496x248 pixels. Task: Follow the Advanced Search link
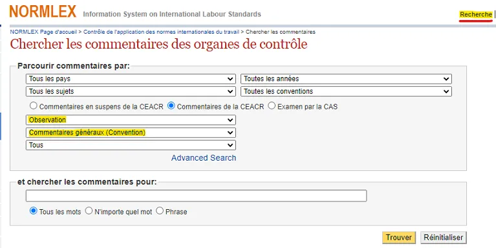click(x=204, y=158)
